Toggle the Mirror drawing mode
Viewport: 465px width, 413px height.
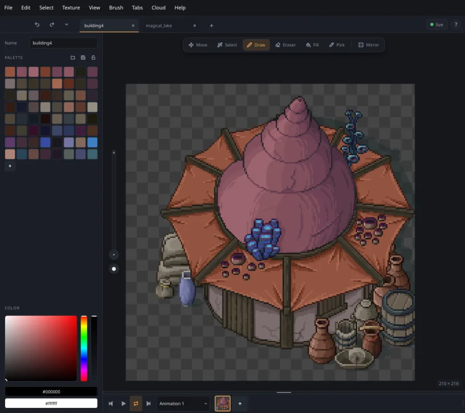click(x=368, y=45)
